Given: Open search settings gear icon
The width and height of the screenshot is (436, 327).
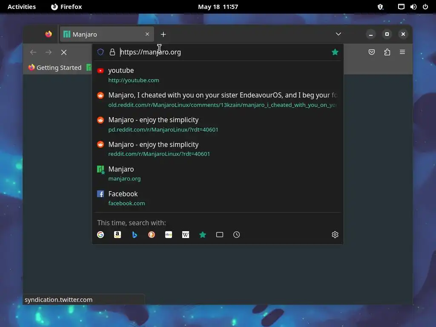Looking at the screenshot, I should tap(335, 235).
